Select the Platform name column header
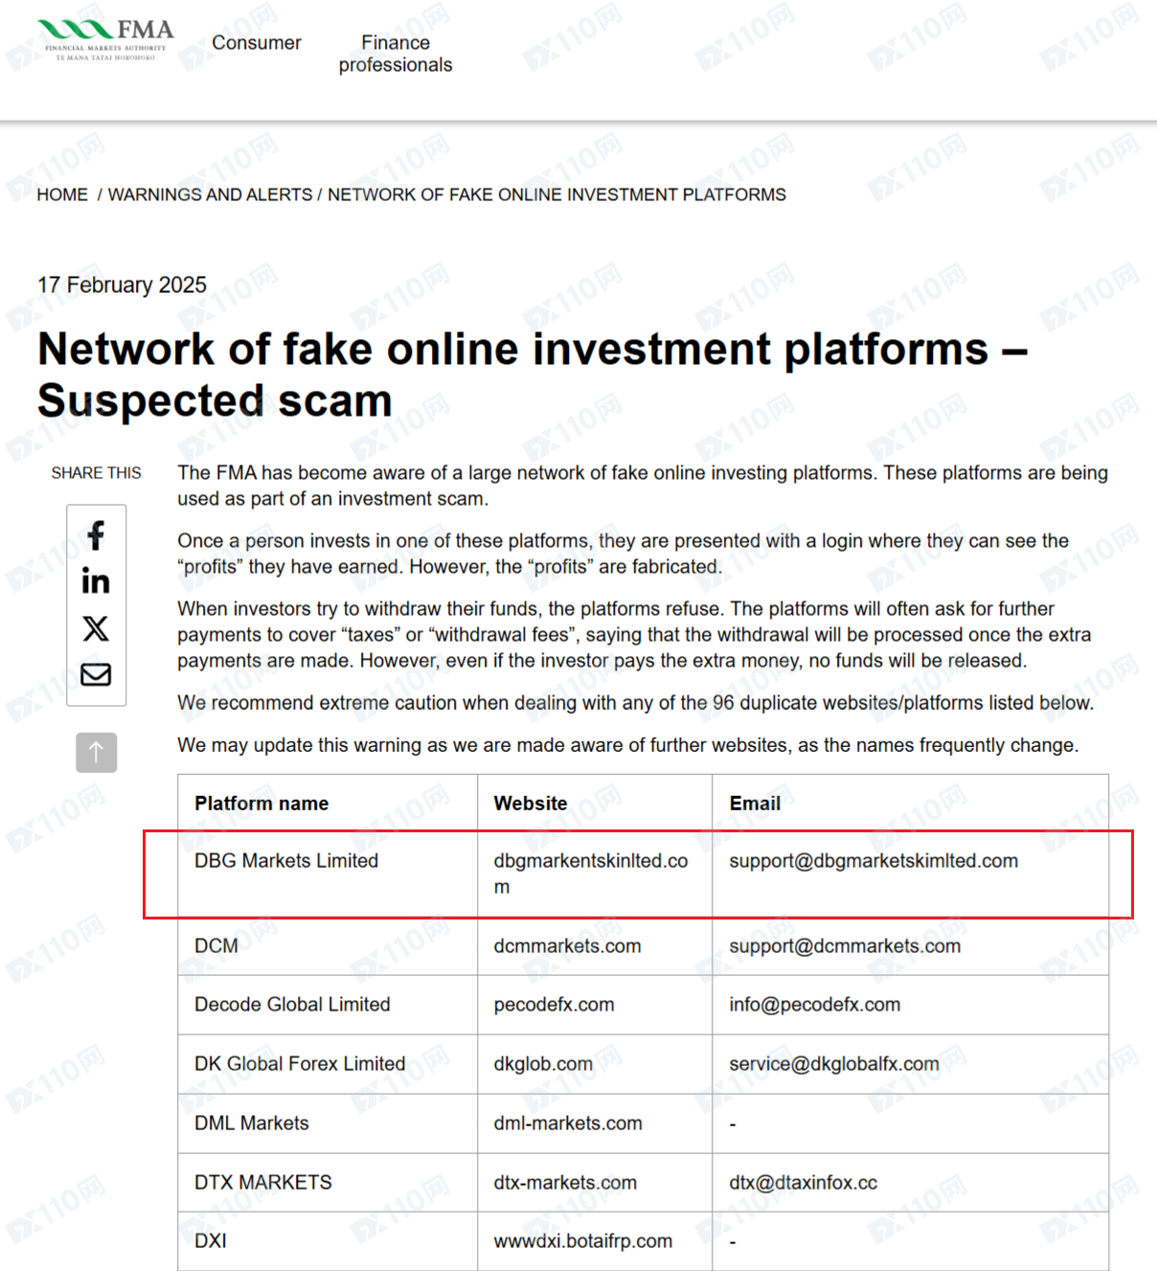This screenshot has height=1271, width=1157. tap(261, 804)
